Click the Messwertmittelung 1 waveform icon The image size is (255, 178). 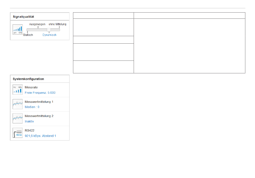(x=17, y=104)
